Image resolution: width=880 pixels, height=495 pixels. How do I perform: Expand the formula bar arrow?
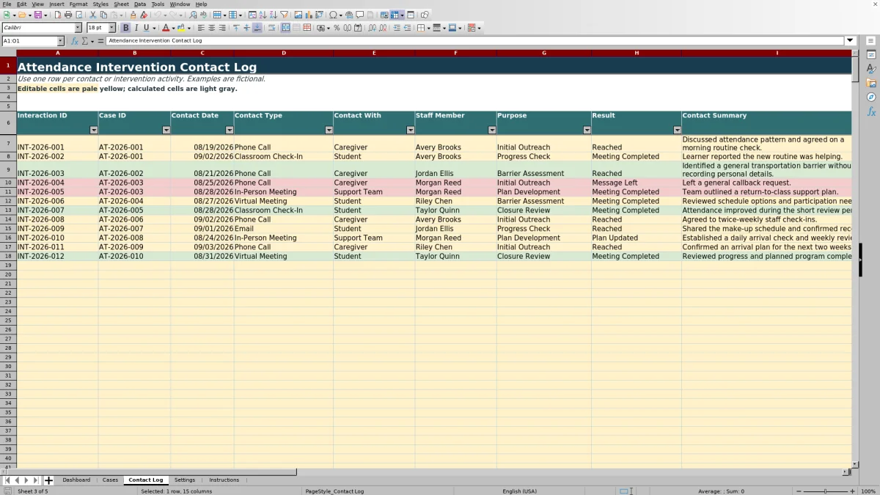pyautogui.click(x=851, y=41)
